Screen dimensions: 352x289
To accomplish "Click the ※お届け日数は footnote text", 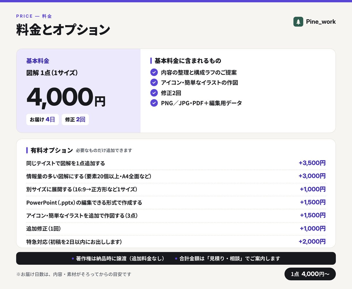I will [74, 274].
